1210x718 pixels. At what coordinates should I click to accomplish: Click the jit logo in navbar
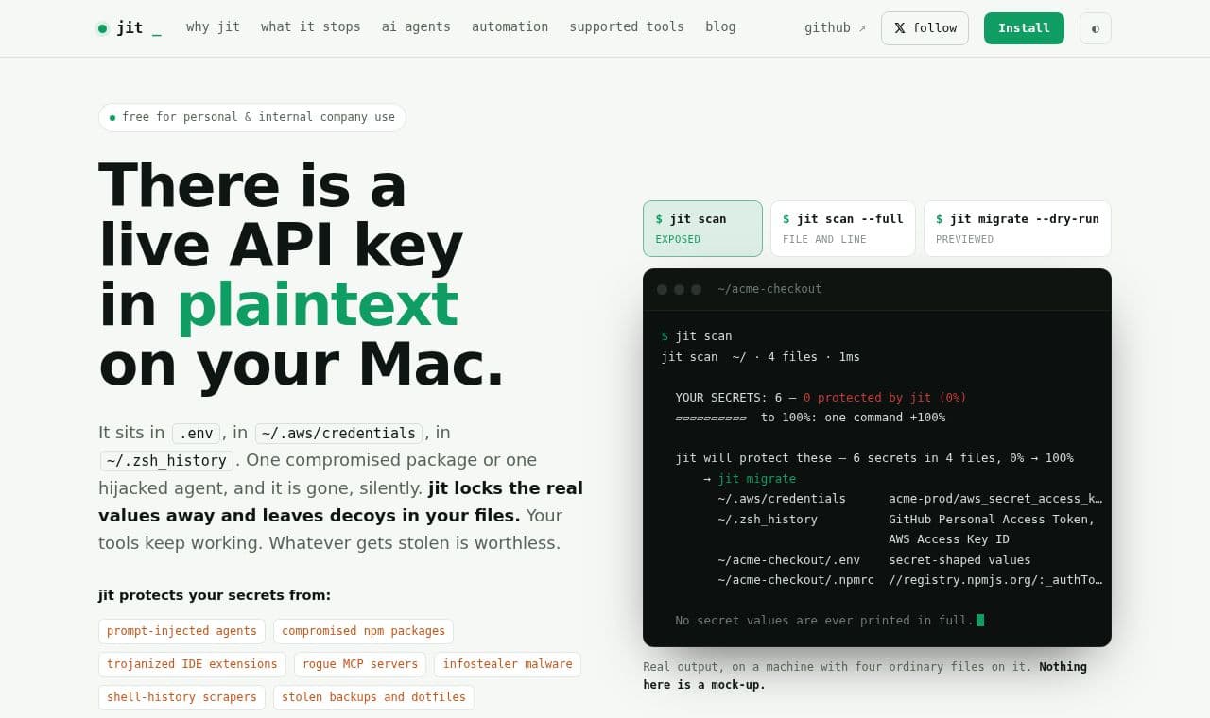pyautogui.click(x=129, y=28)
